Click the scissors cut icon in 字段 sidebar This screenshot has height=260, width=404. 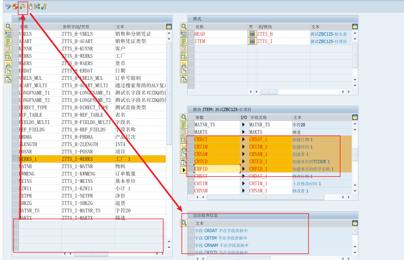coord(8,64)
